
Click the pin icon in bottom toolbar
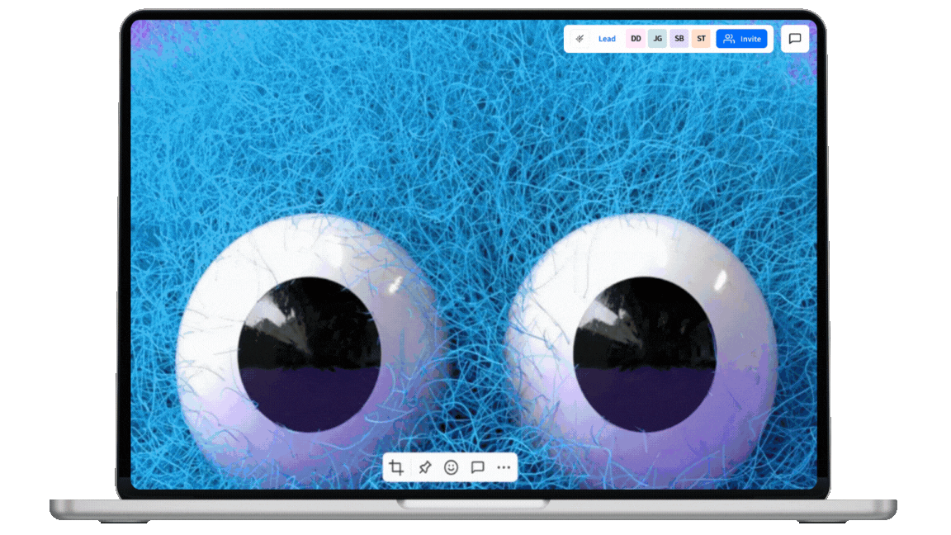(424, 467)
